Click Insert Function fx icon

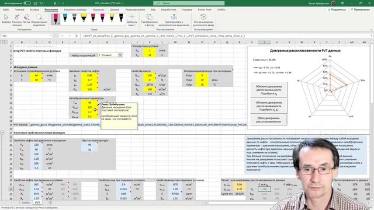click(x=77, y=36)
